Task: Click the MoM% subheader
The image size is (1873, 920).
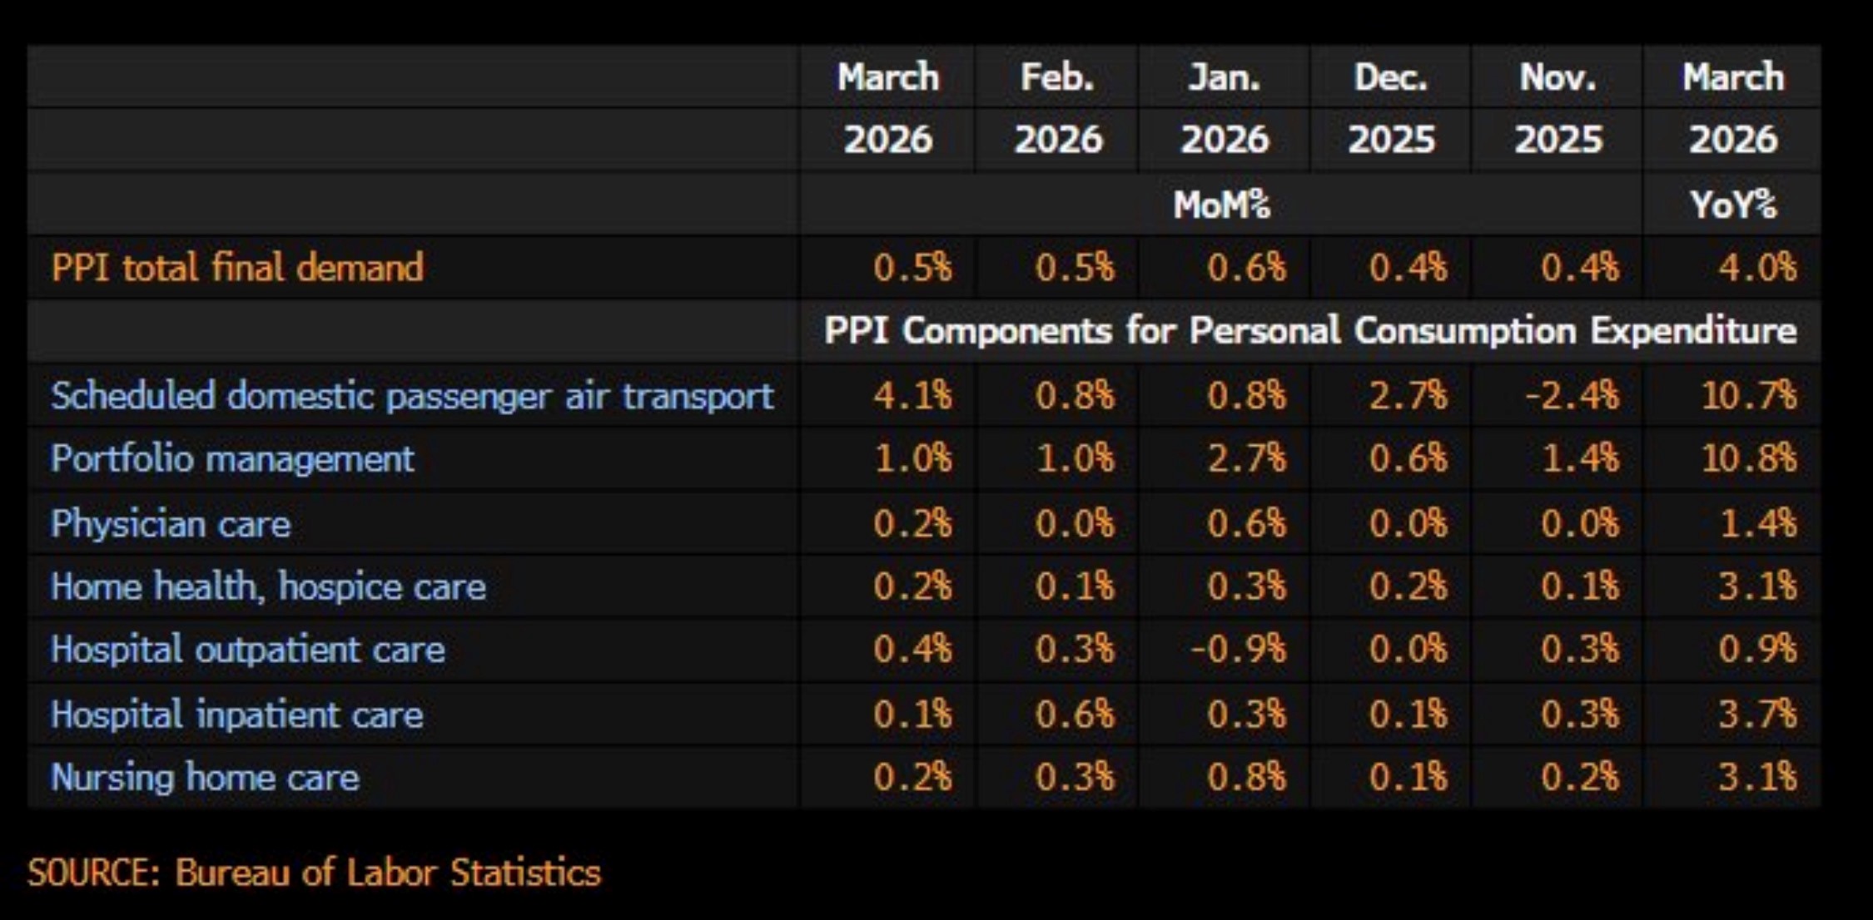Action: [1221, 205]
